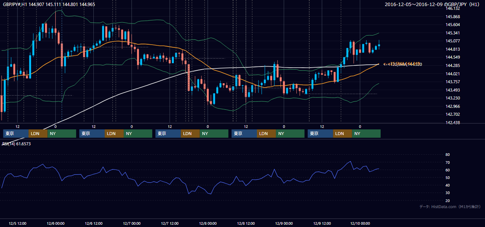Click the 12/7 12:00 time marker
Image resolution: width=485 pixels, height=227 pixels.
(170, 223)
